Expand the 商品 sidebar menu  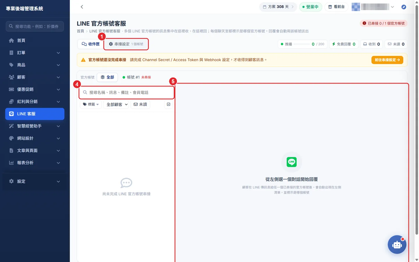click(35, 65)
